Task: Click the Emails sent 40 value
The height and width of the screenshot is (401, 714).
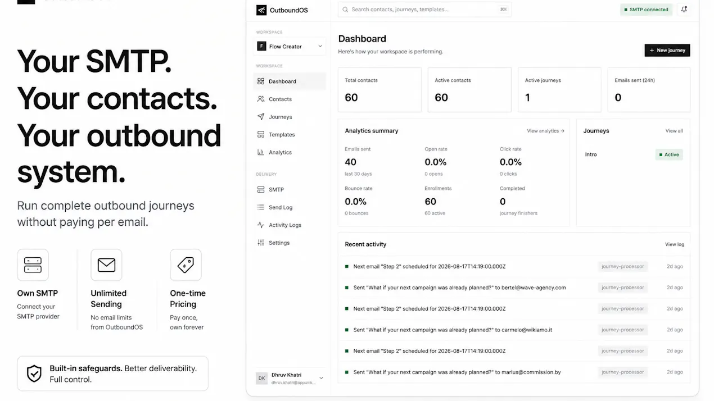Action: click(350, 162)
